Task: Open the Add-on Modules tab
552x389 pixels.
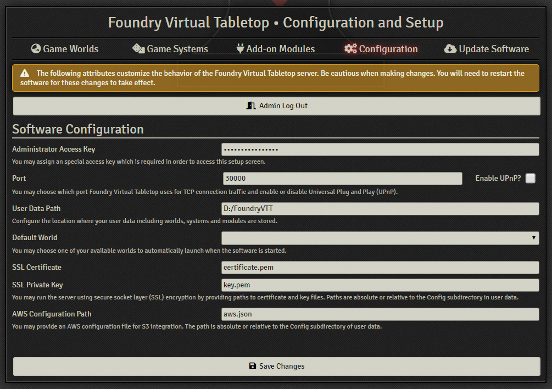Action: (276, 49)
